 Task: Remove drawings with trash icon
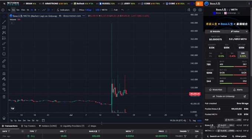coord(4,97)
